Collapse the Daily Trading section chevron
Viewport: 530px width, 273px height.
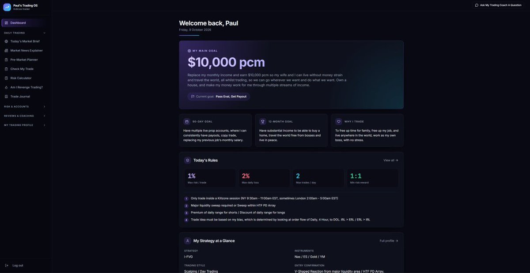tap(44, 33)
